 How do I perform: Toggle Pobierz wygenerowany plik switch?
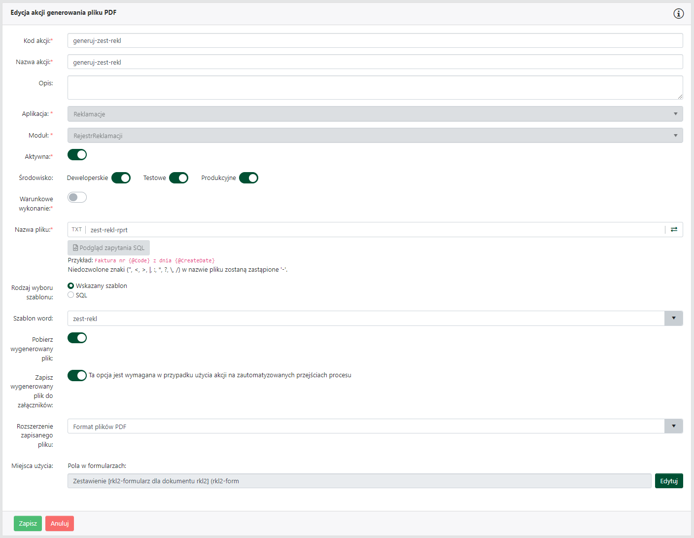77,338
